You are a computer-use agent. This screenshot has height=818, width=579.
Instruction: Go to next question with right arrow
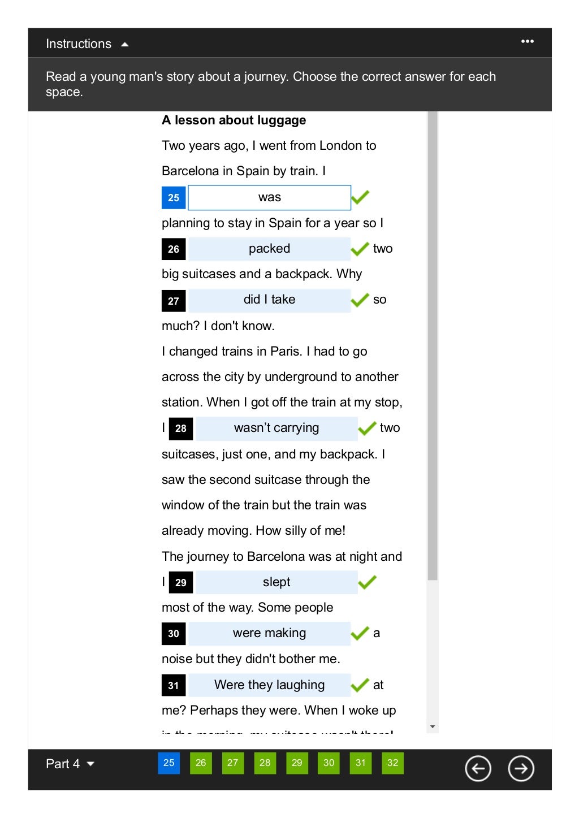pos(521,768)
